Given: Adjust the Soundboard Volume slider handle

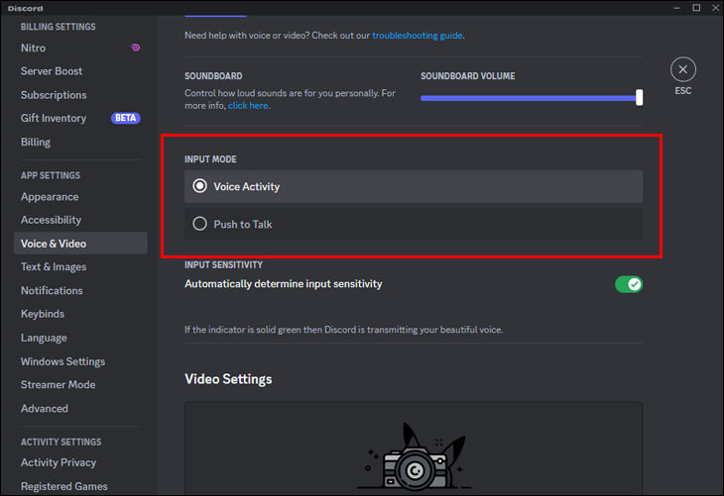Looking at the screenshot, I should pos(639,98).
